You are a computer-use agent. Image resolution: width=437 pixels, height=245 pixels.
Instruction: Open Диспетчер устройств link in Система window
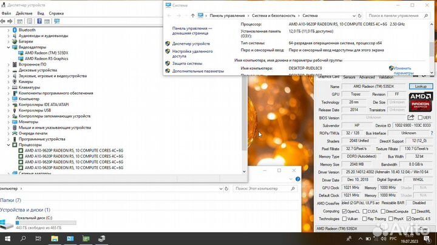(191, 44)
